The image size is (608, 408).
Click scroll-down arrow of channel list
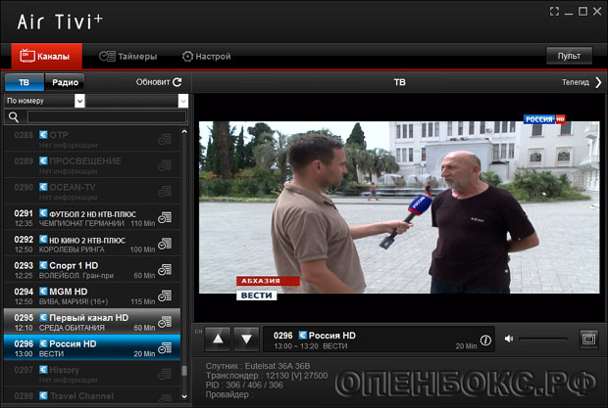click(184, 396)
